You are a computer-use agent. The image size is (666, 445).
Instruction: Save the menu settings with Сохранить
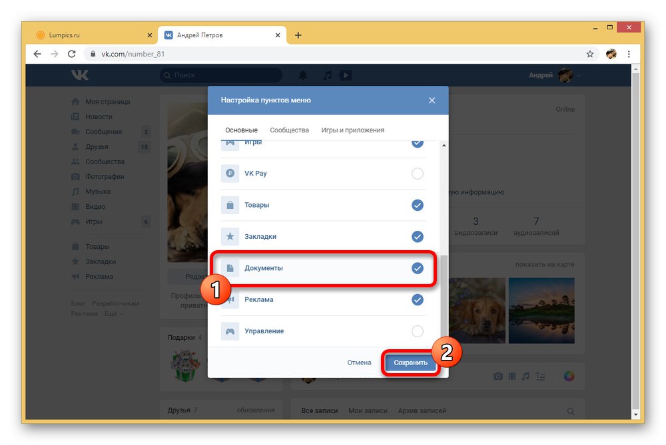[410, 363]
